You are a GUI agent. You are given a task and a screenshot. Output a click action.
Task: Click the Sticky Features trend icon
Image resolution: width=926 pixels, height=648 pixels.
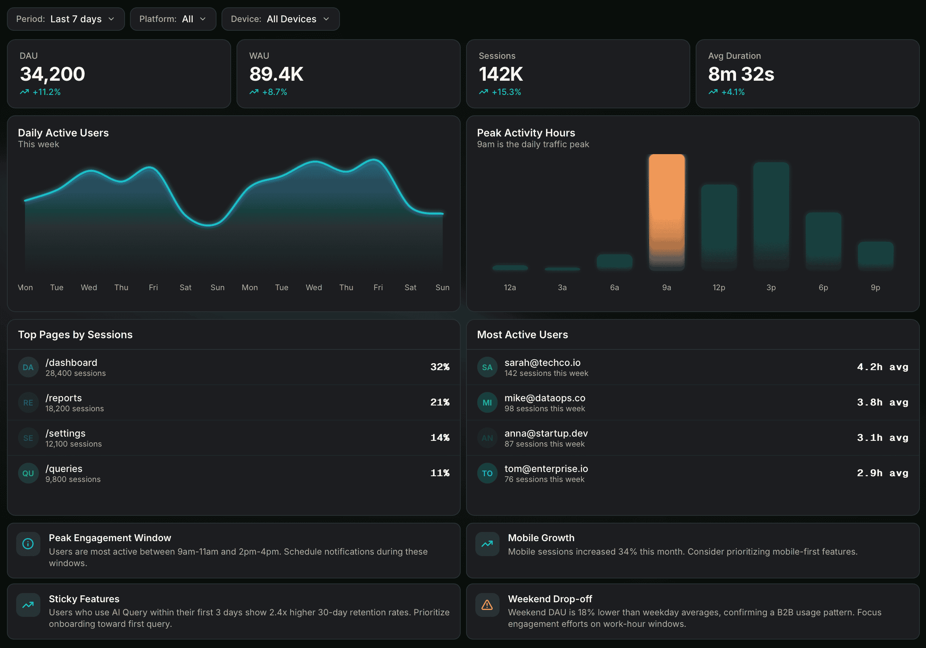point(28,605)
